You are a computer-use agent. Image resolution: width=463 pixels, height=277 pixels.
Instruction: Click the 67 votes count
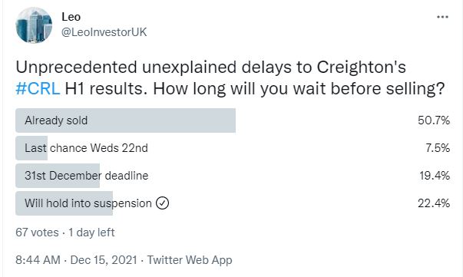tap(37, 232)
